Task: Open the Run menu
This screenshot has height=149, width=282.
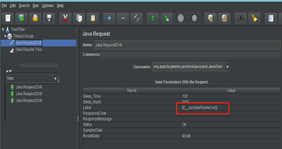Action: [x=36, y=6]
